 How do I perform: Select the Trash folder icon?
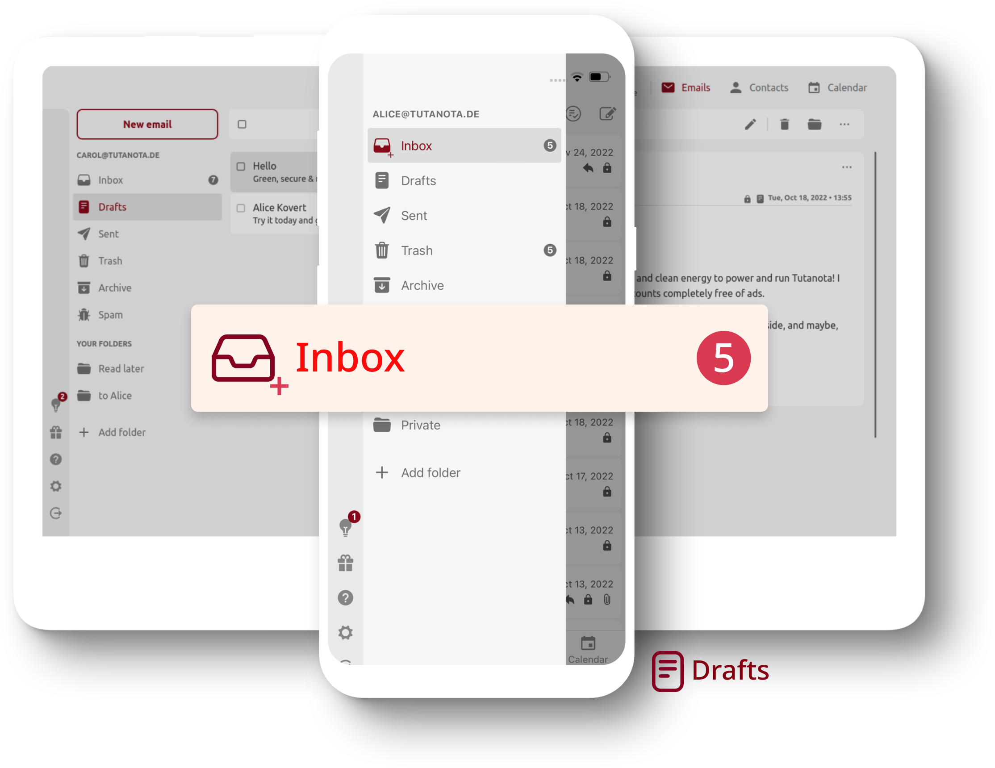click(x=382, y=250)
